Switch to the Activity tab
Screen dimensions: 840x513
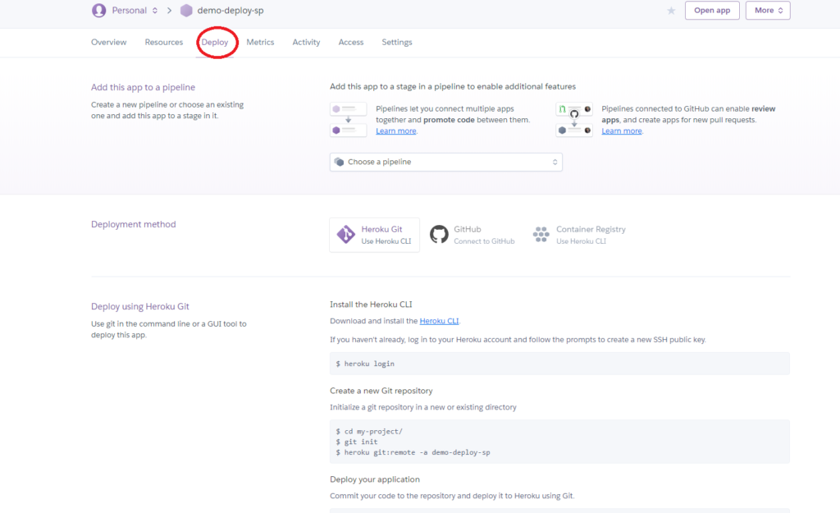coord(306,42)
